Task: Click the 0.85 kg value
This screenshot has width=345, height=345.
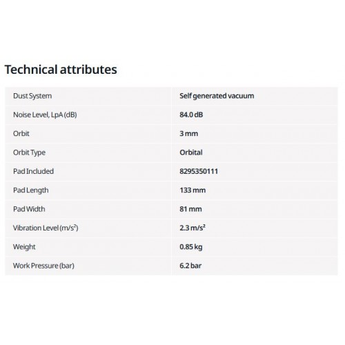Action: [191, 247]
